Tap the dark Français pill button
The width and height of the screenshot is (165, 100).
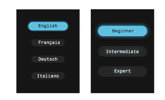(48, 43)
